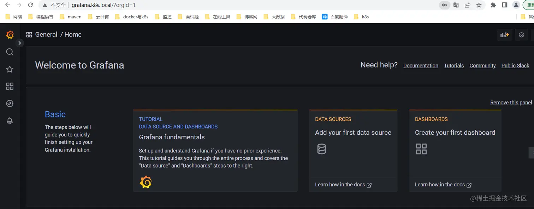Open the 博客网 bookmark folder

pyautogui.click(x=247, y=17)
